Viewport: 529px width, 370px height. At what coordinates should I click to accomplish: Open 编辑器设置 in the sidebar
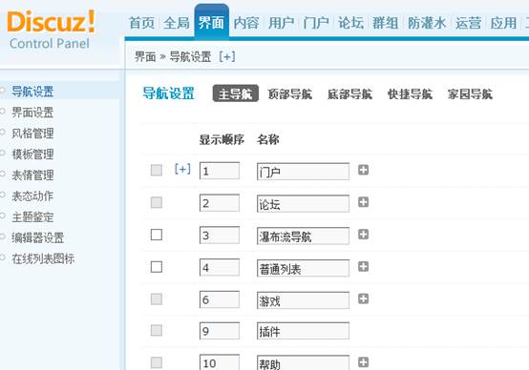pyautogui.click(x=38, y=237)
